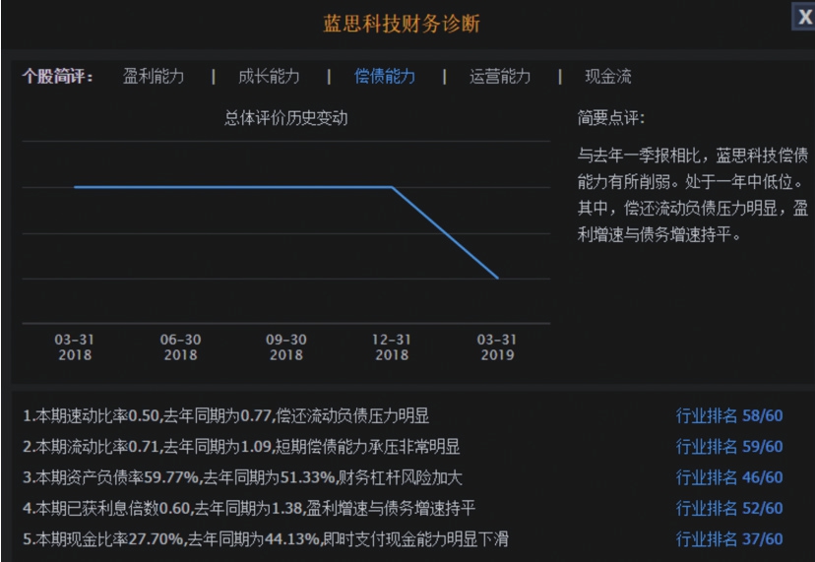Viewport: 815px width, 562px height.
Task: Open industry ranking 46/60 link
Action: coord(729,476)
